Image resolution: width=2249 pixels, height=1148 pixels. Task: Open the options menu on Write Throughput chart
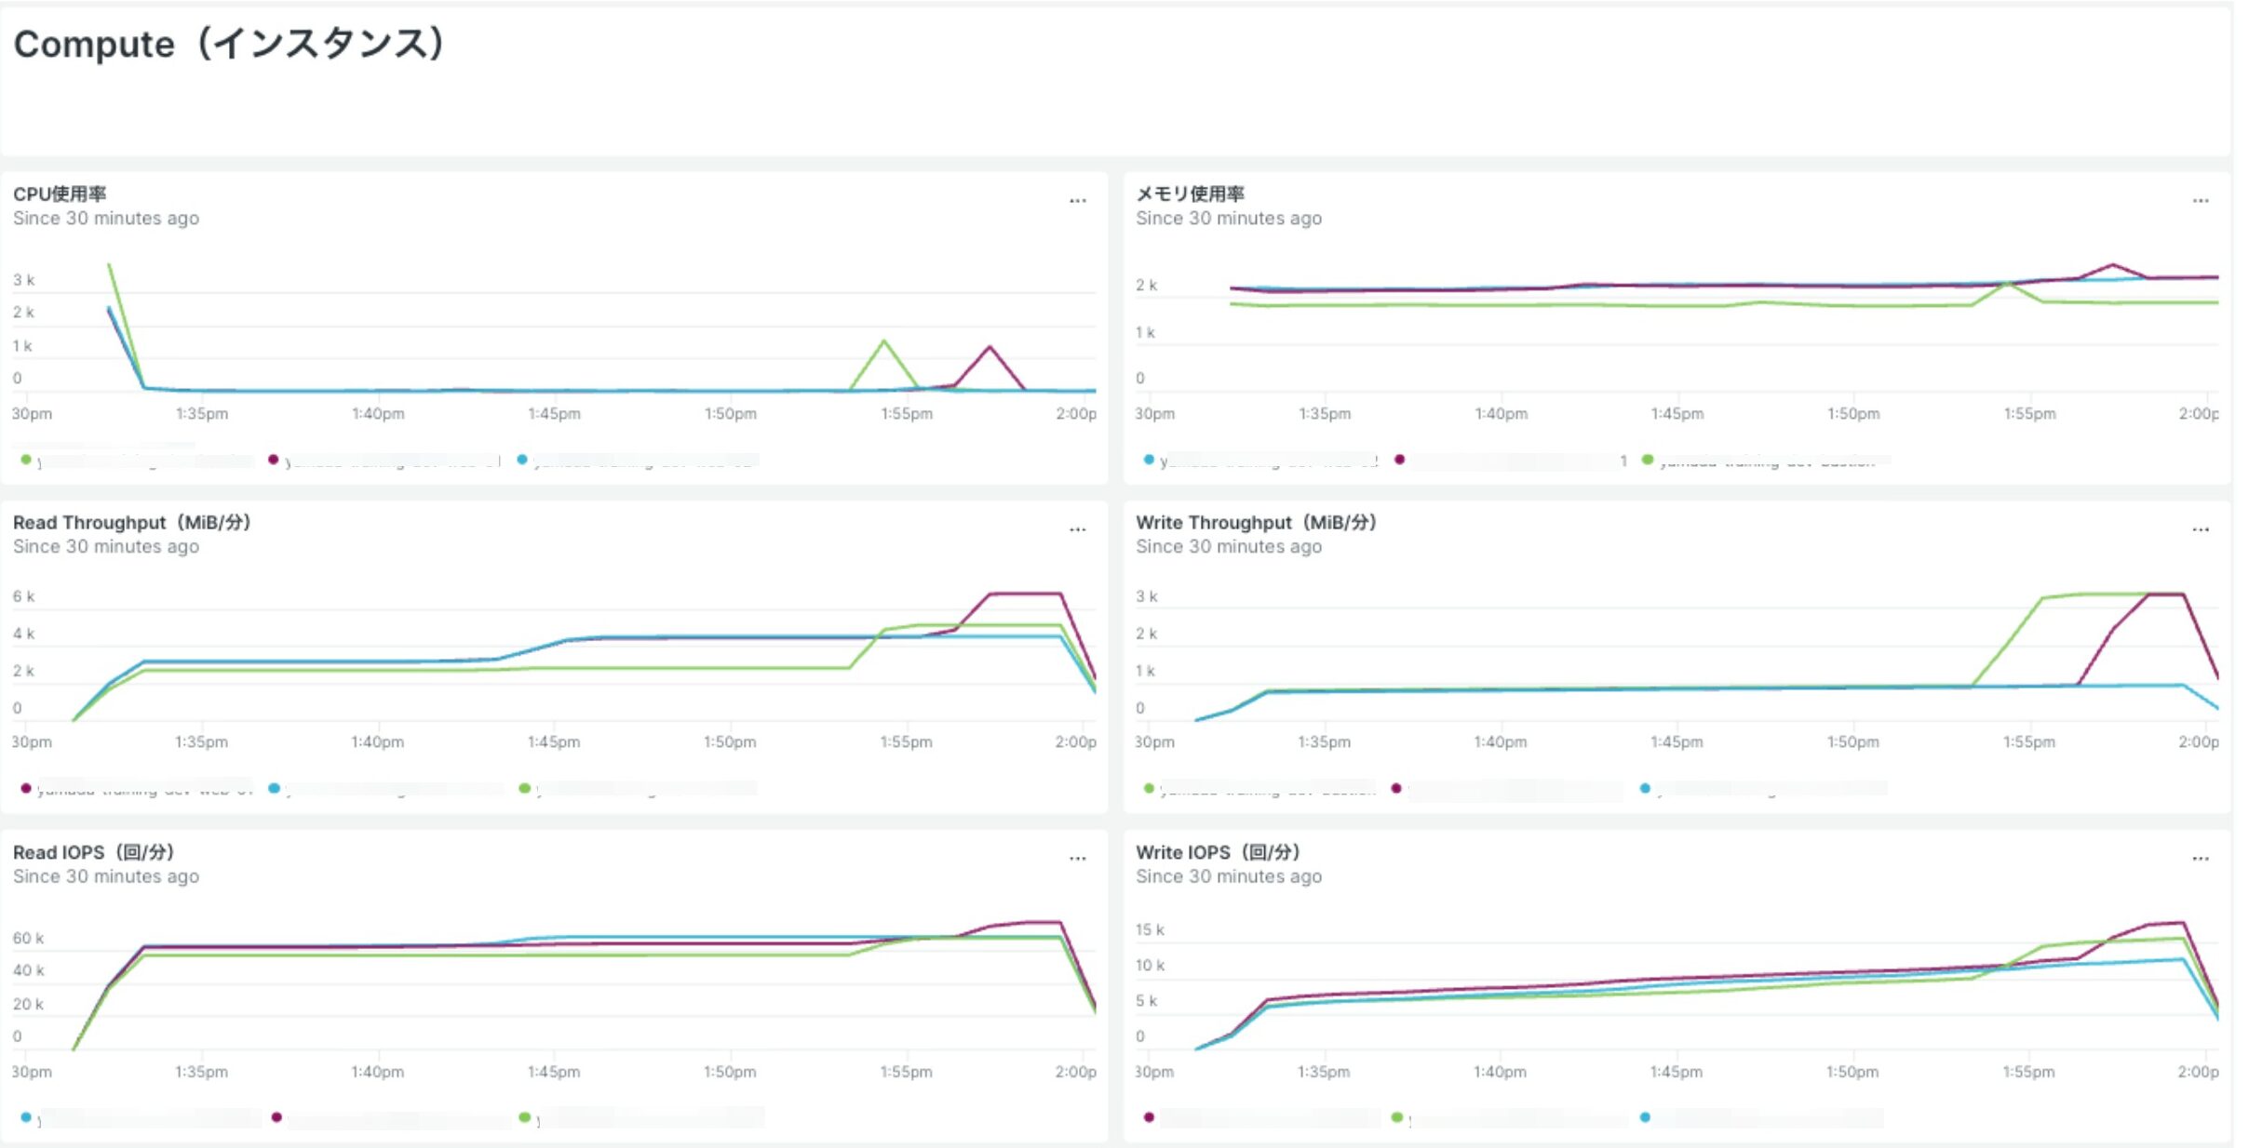coord(2200,528)
